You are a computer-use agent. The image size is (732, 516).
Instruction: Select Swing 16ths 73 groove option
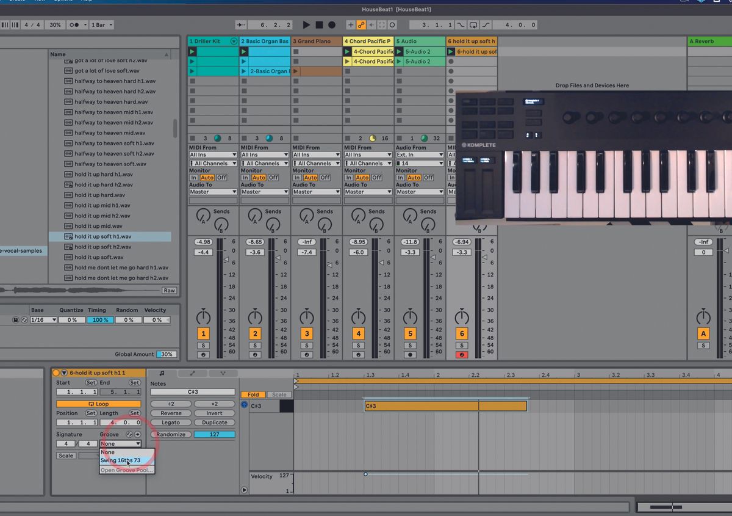click(127, 460)
